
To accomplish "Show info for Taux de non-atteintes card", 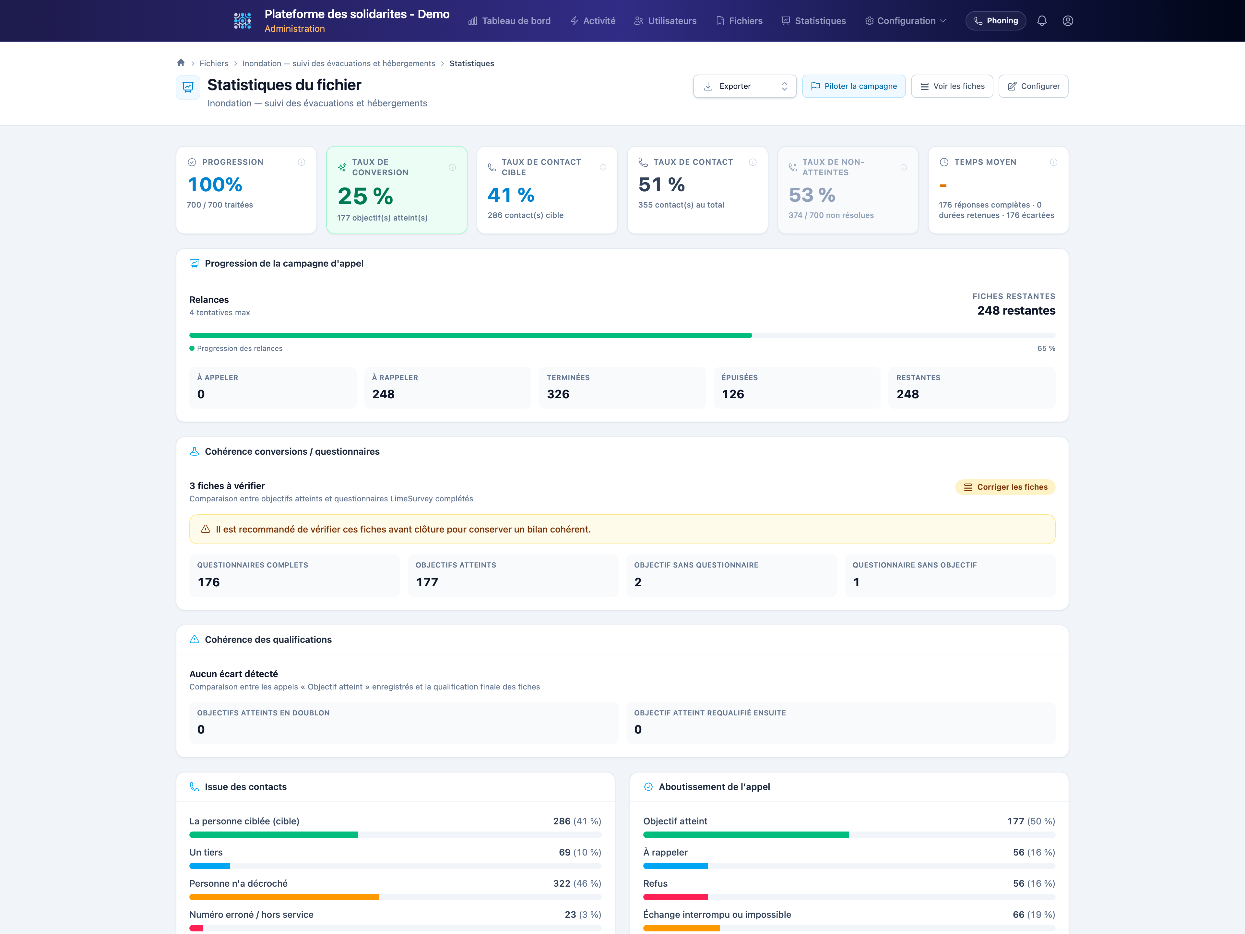I will (x=904, y=167).
